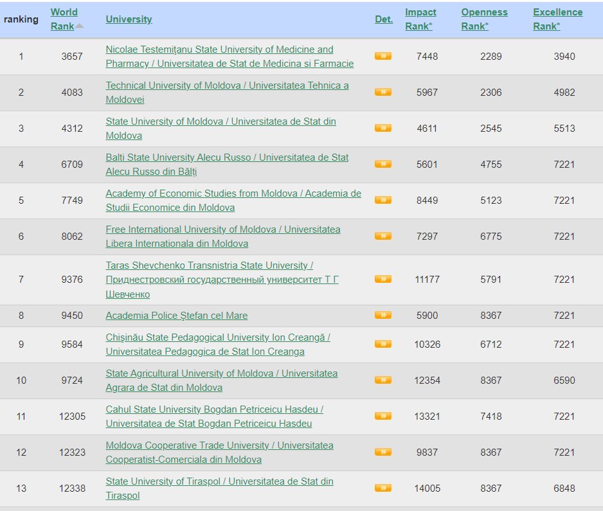Open Academy of Economic Studies from Moldova link
Image resolution: width=603 pixels, height=511 pixels.
click(233, 201)
